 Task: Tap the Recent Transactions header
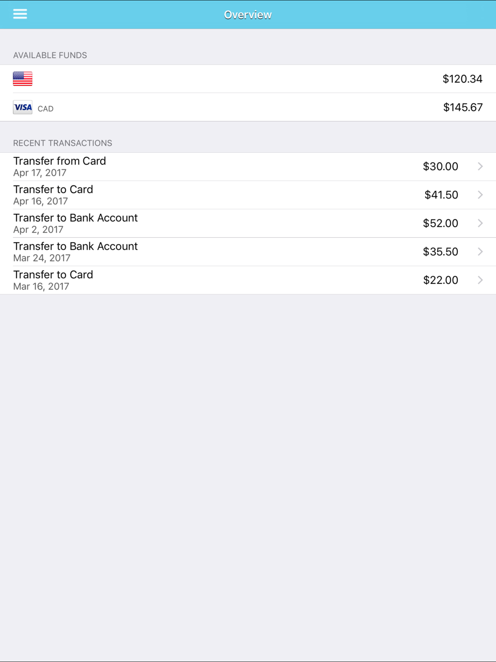click(62, 143)
